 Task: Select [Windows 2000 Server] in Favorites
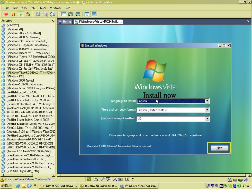point(20,81)
